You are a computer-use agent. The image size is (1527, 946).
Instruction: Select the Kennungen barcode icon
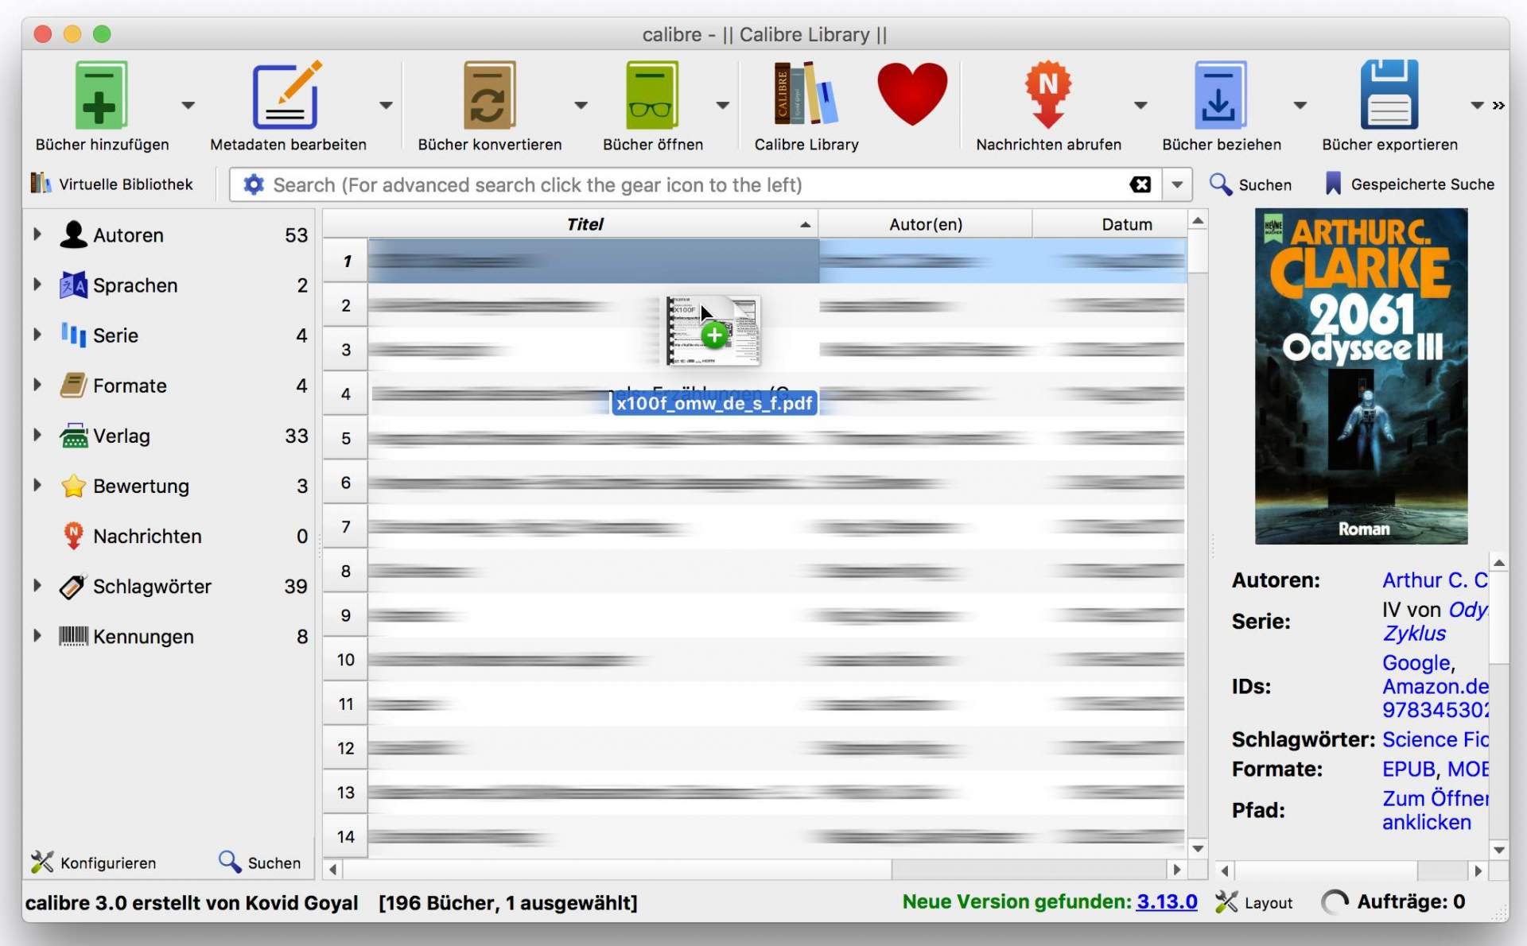pos(73,636)
